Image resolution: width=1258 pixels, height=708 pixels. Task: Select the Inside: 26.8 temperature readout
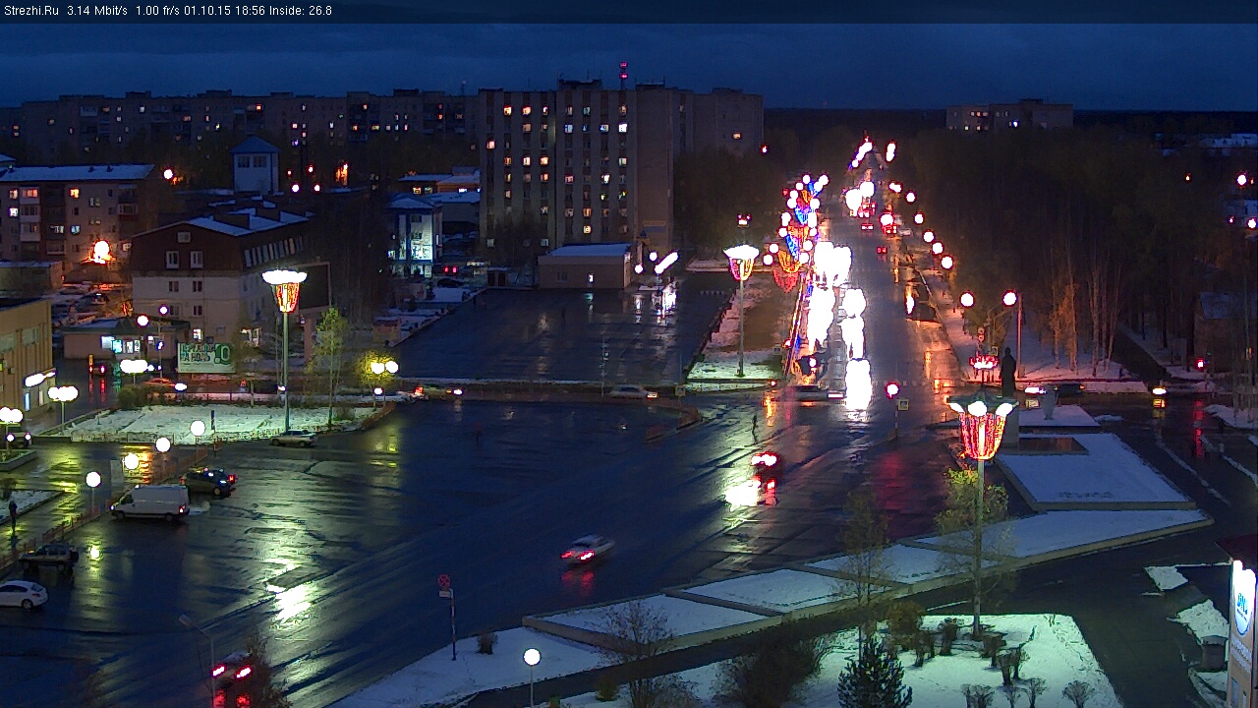(x=301, y=11)
